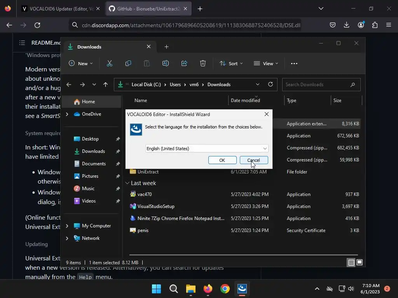Click Cancel in InstallShield Wizard
This screenshot has width=398, height=298.
(x=254, y=160)
